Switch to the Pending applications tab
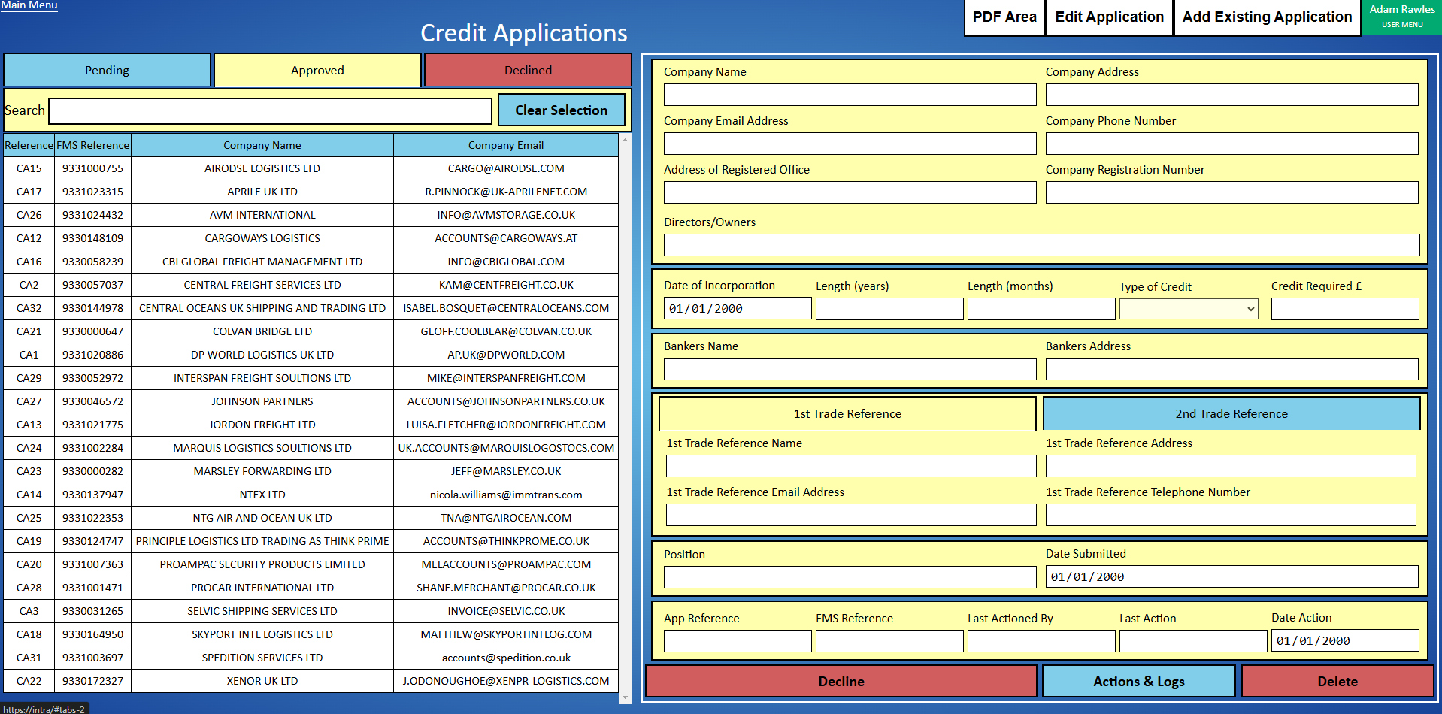The height and width of the screenshot is (714, 1442). click(x=107, y=70)
